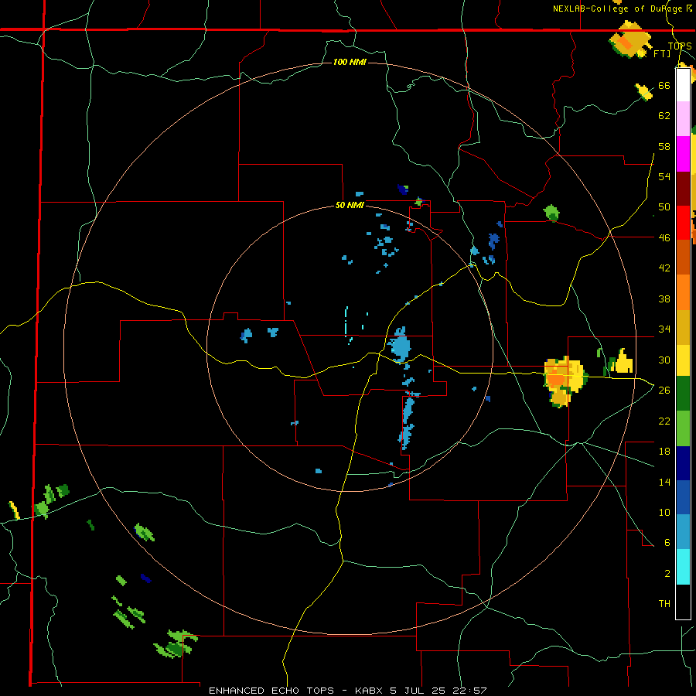Viewport: 696px width, 696px height.
Task: Click the 'KABX' station identifier text
Action: 370,691
